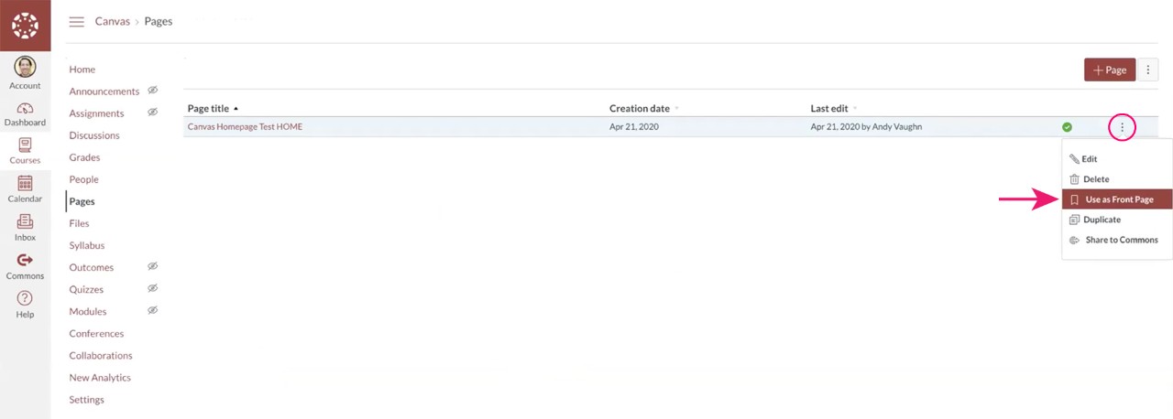1173x419 pixels.
Task: Click the Account profile avatar
Action: 25,68
